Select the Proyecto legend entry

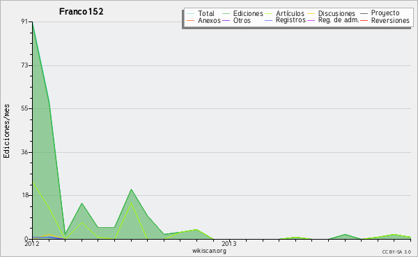(x=385, y=13)
